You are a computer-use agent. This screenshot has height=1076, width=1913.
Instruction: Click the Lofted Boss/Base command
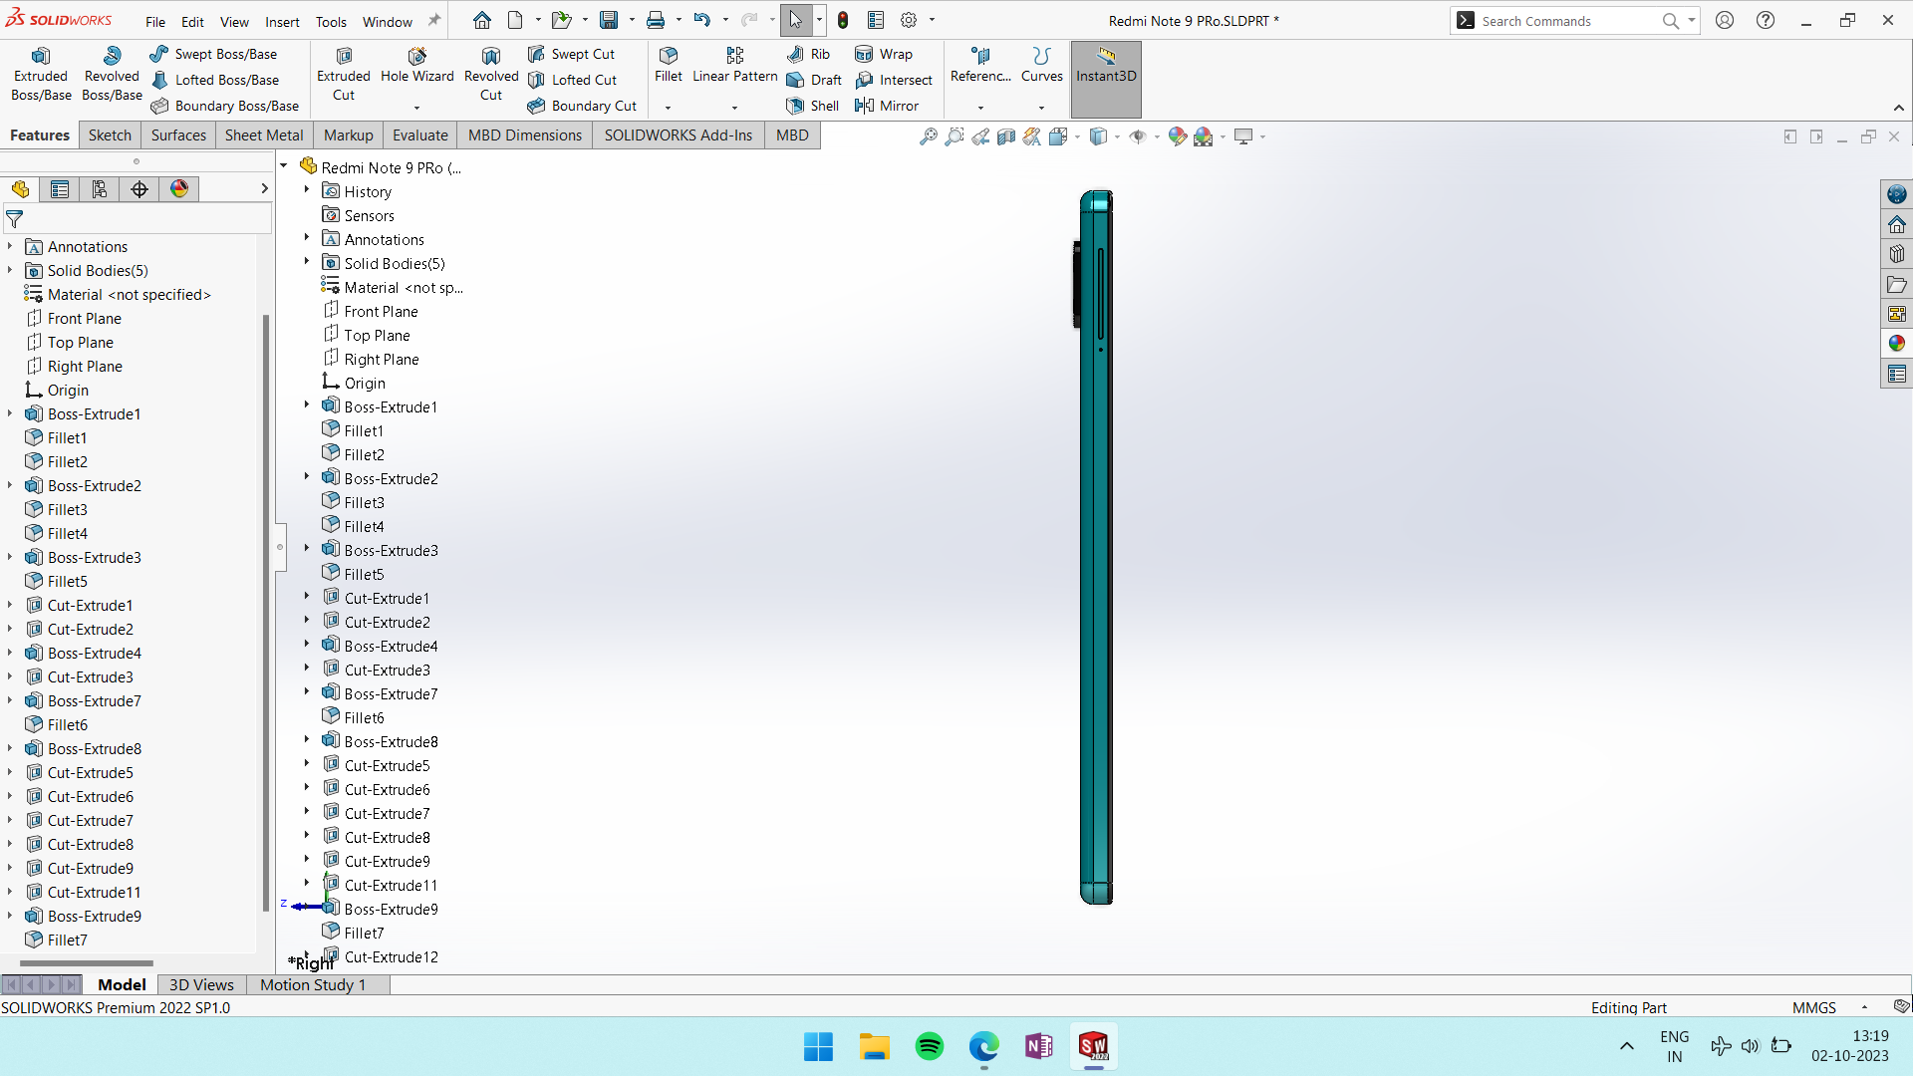214,80
